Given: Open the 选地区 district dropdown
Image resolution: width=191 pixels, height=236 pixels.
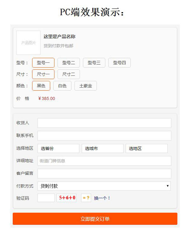Looking at the screenshot, I should (146, 148).
